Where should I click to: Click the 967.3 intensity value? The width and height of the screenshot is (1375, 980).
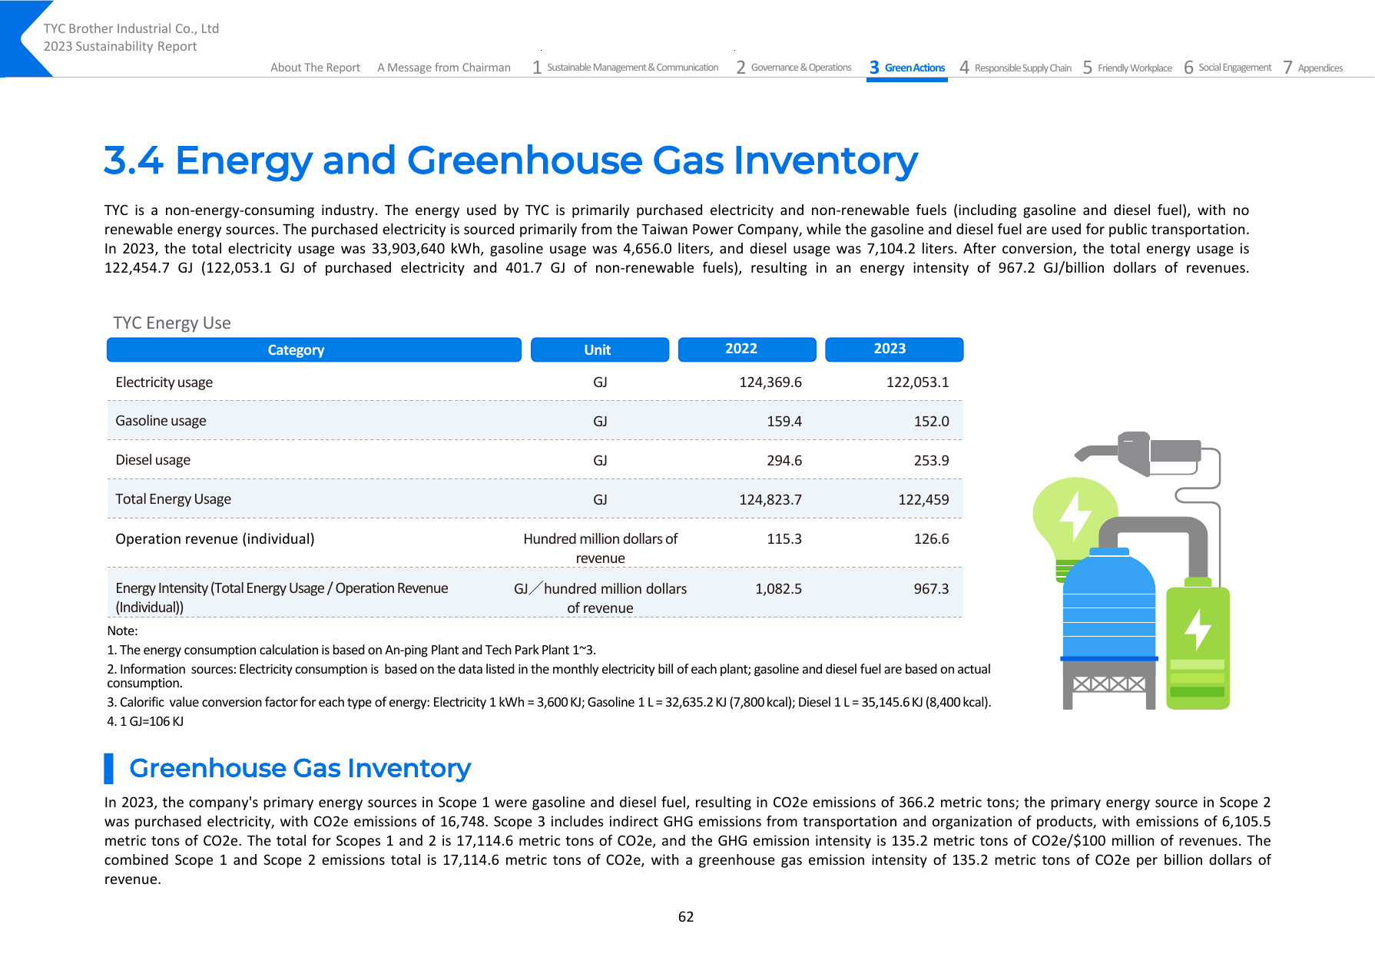pyautogui.click(x=932, y=589)
